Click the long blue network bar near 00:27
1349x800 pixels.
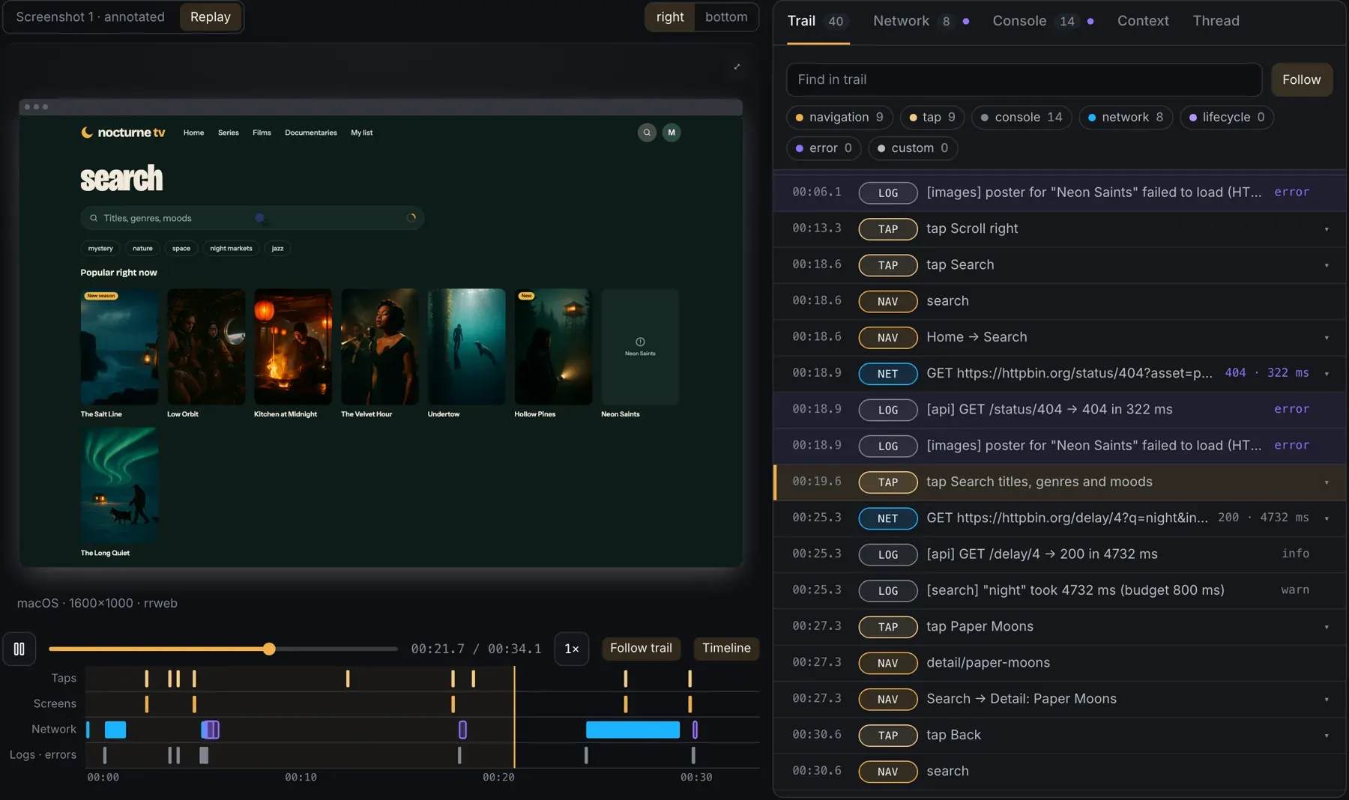point(633,730)
